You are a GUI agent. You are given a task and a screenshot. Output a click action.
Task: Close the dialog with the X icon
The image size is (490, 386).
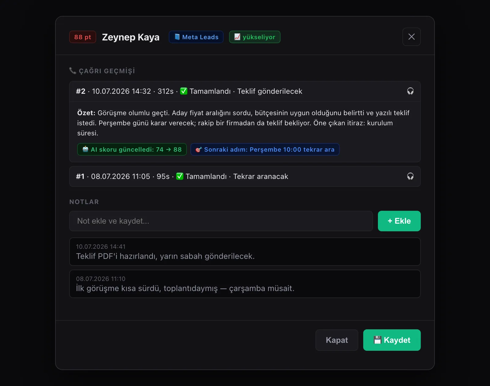[x=412, y=37]
